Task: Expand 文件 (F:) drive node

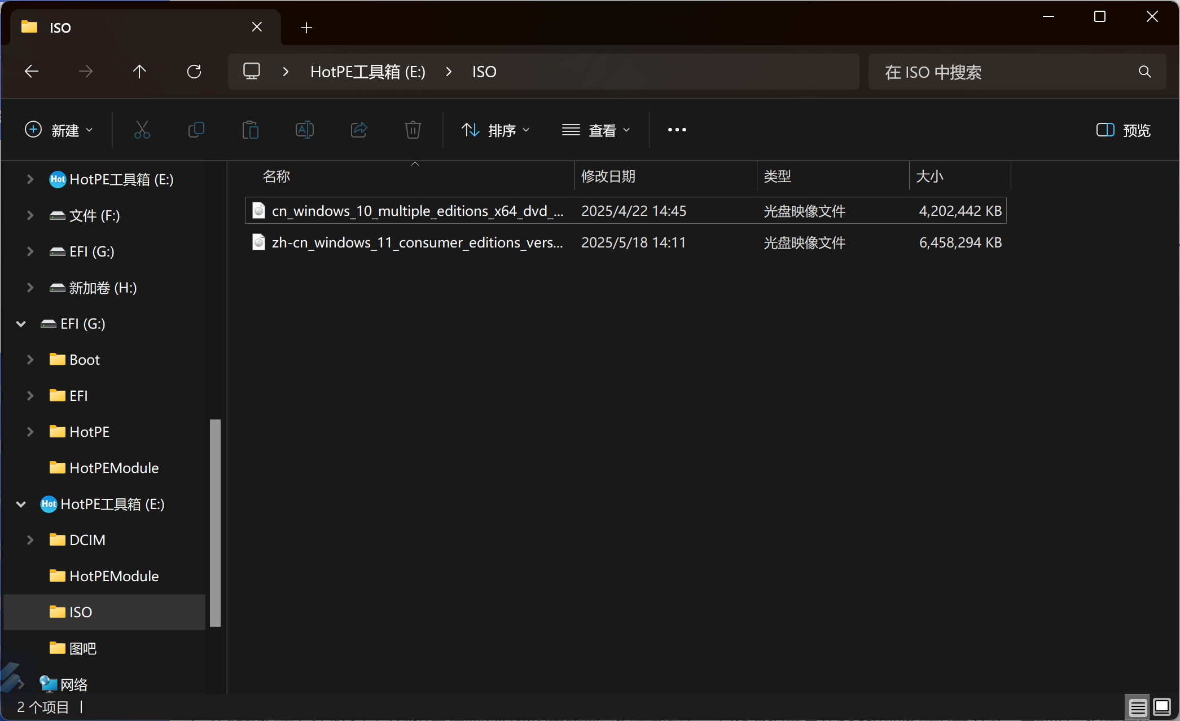Action: 30,215
